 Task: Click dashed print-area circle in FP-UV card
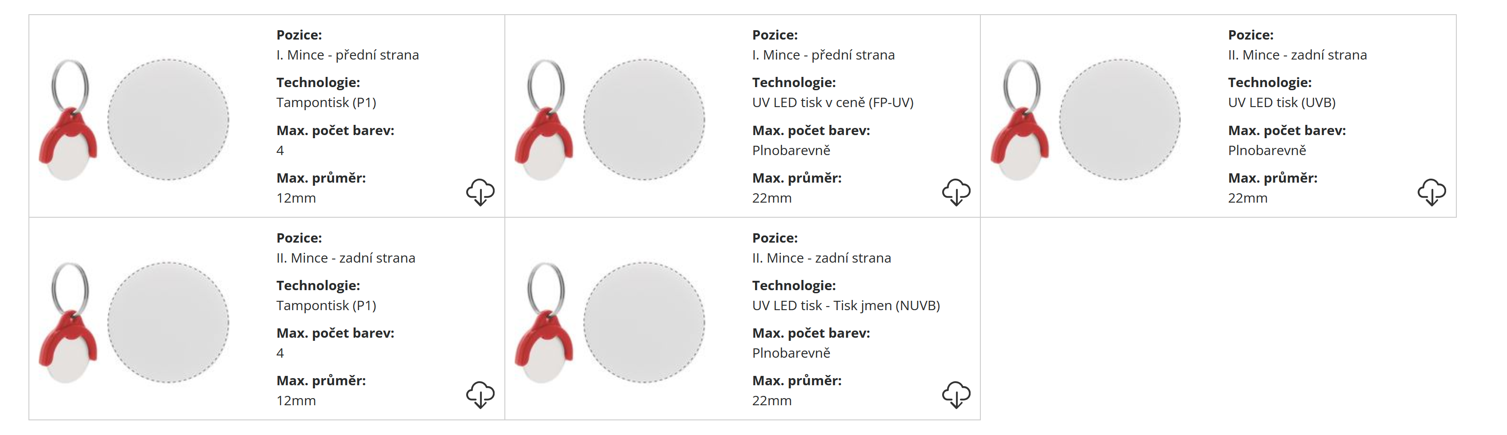[644, 120]
